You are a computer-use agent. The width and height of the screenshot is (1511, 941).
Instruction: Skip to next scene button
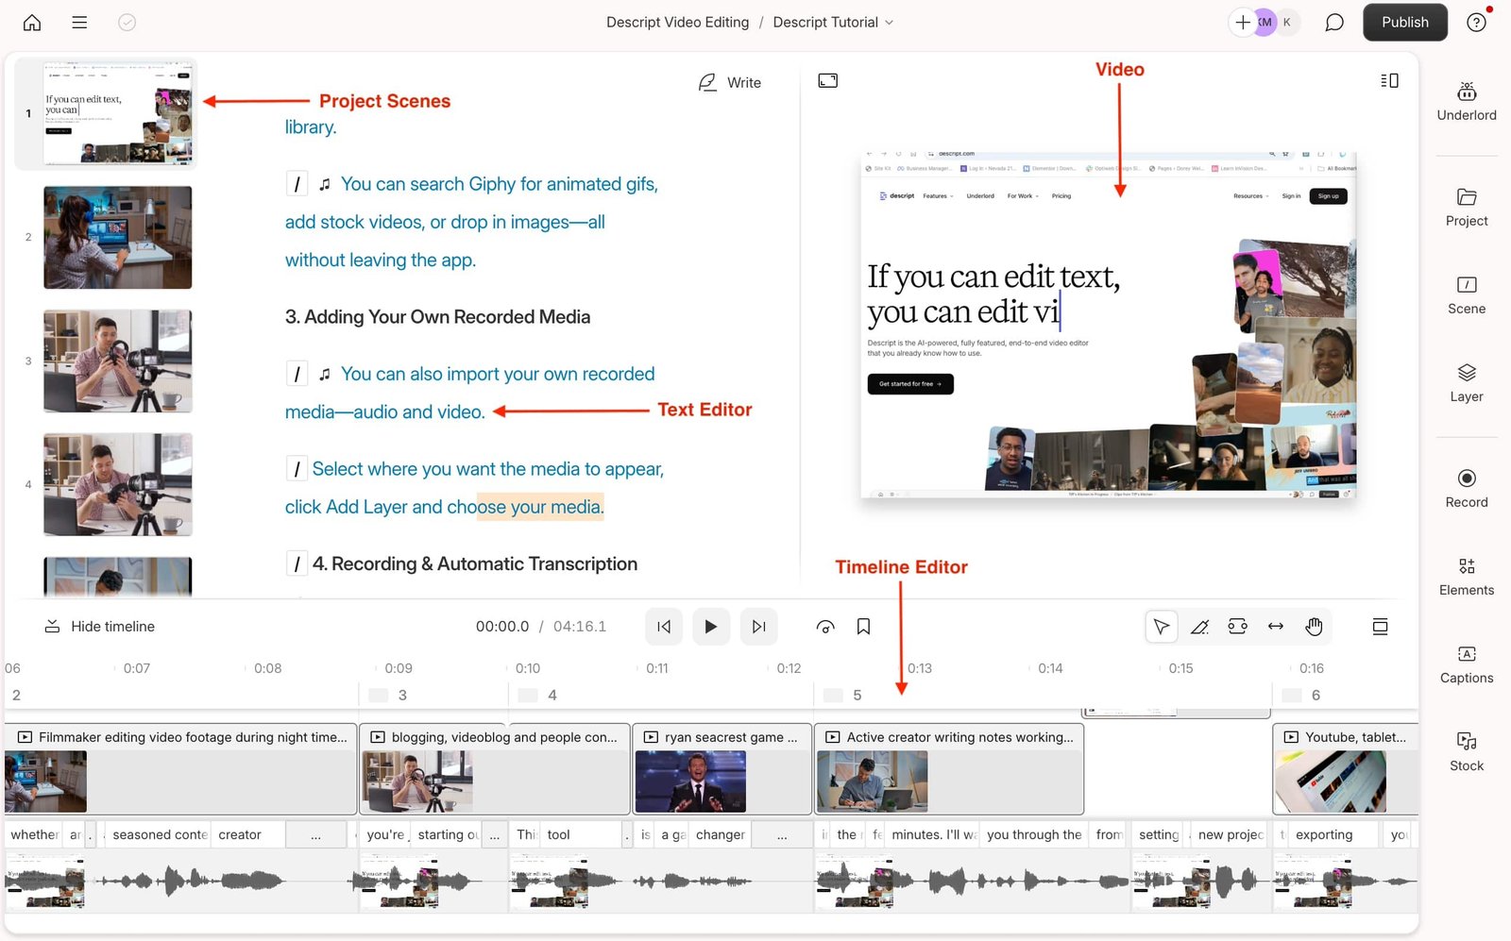758,627
